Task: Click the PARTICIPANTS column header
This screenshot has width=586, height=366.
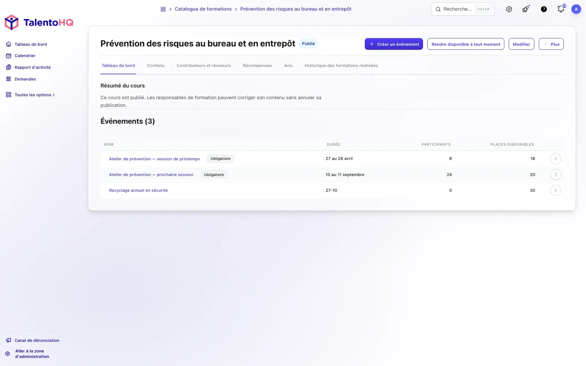Action: pos(436,145)
